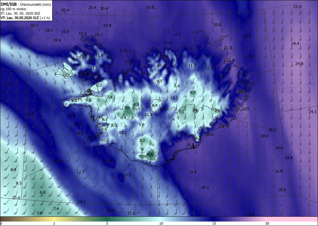Select the 13.2 value on the map
This screenshot has height=226, width=318.
click(x=123, y=133)
